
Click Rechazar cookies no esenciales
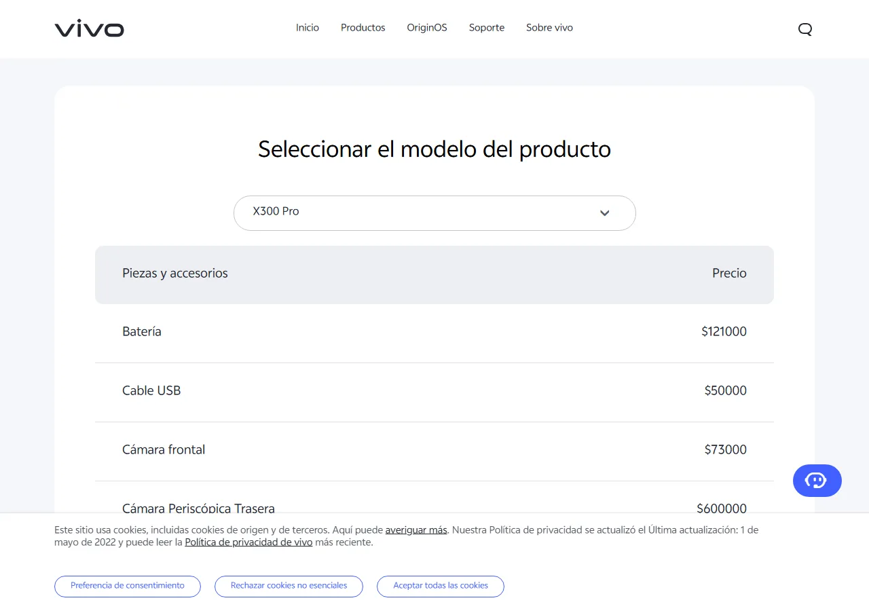click(289, 586)
